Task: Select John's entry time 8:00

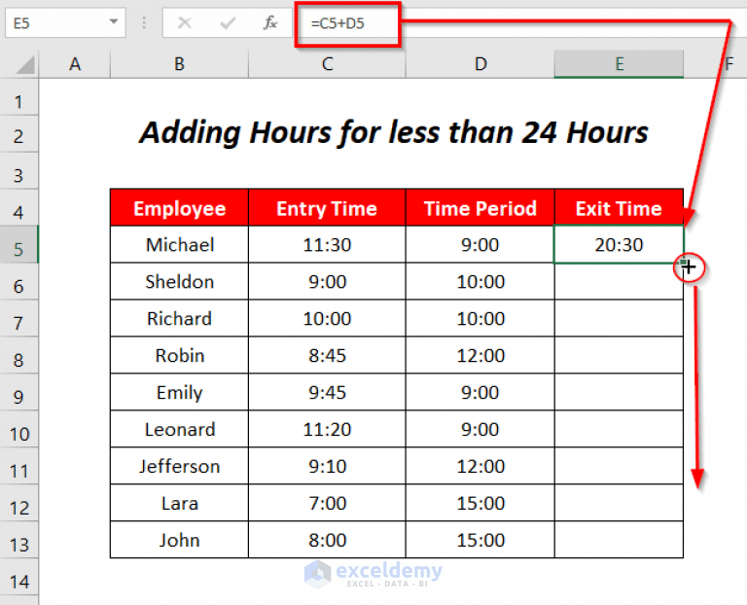Action: [327, 540]
